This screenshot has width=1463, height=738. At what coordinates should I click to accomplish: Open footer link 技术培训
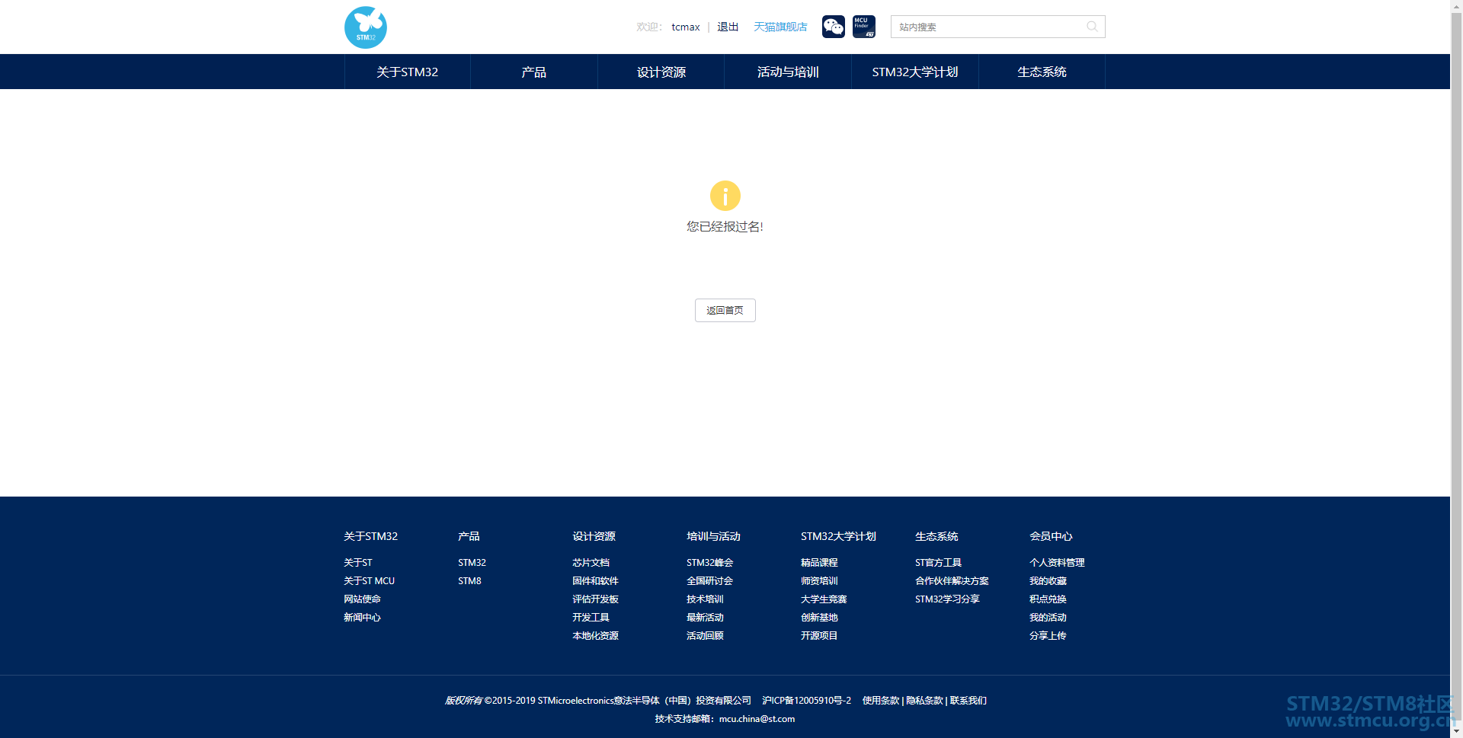coord(705,599)
